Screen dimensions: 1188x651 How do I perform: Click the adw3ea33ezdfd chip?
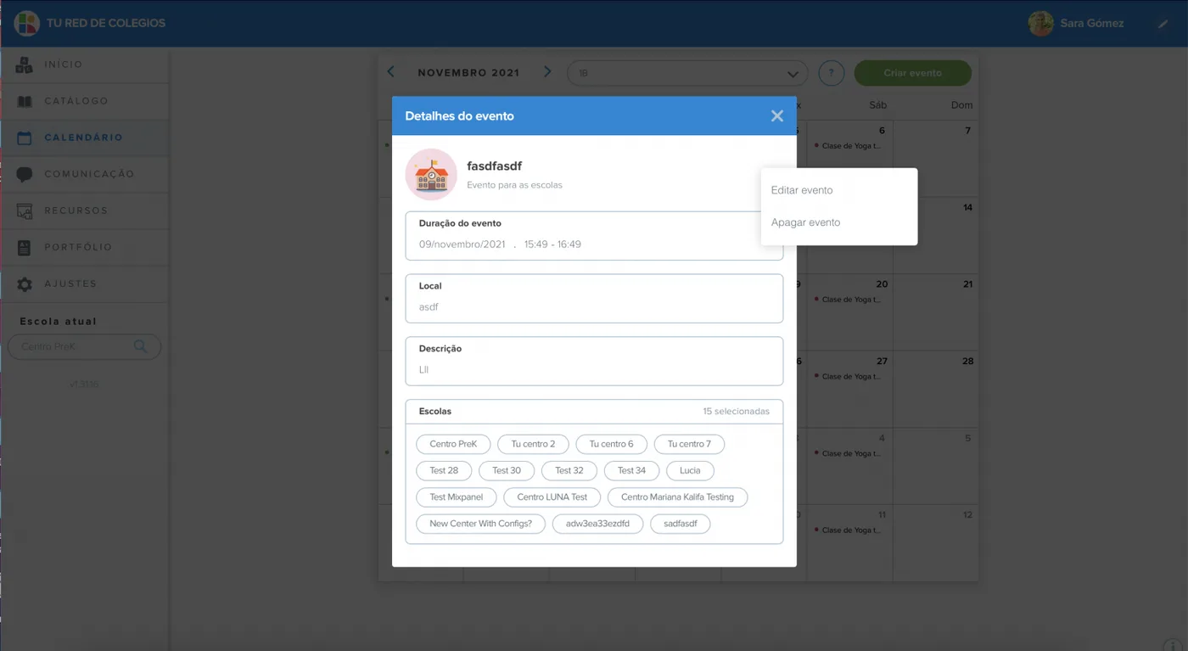pyautogui.click(x=598, y=524)
